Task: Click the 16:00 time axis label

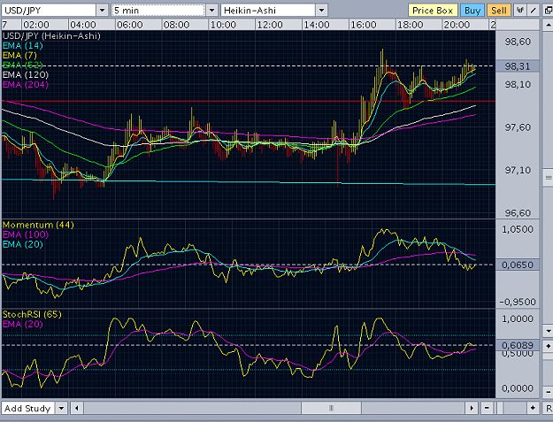Action: [x=364, y=25]
